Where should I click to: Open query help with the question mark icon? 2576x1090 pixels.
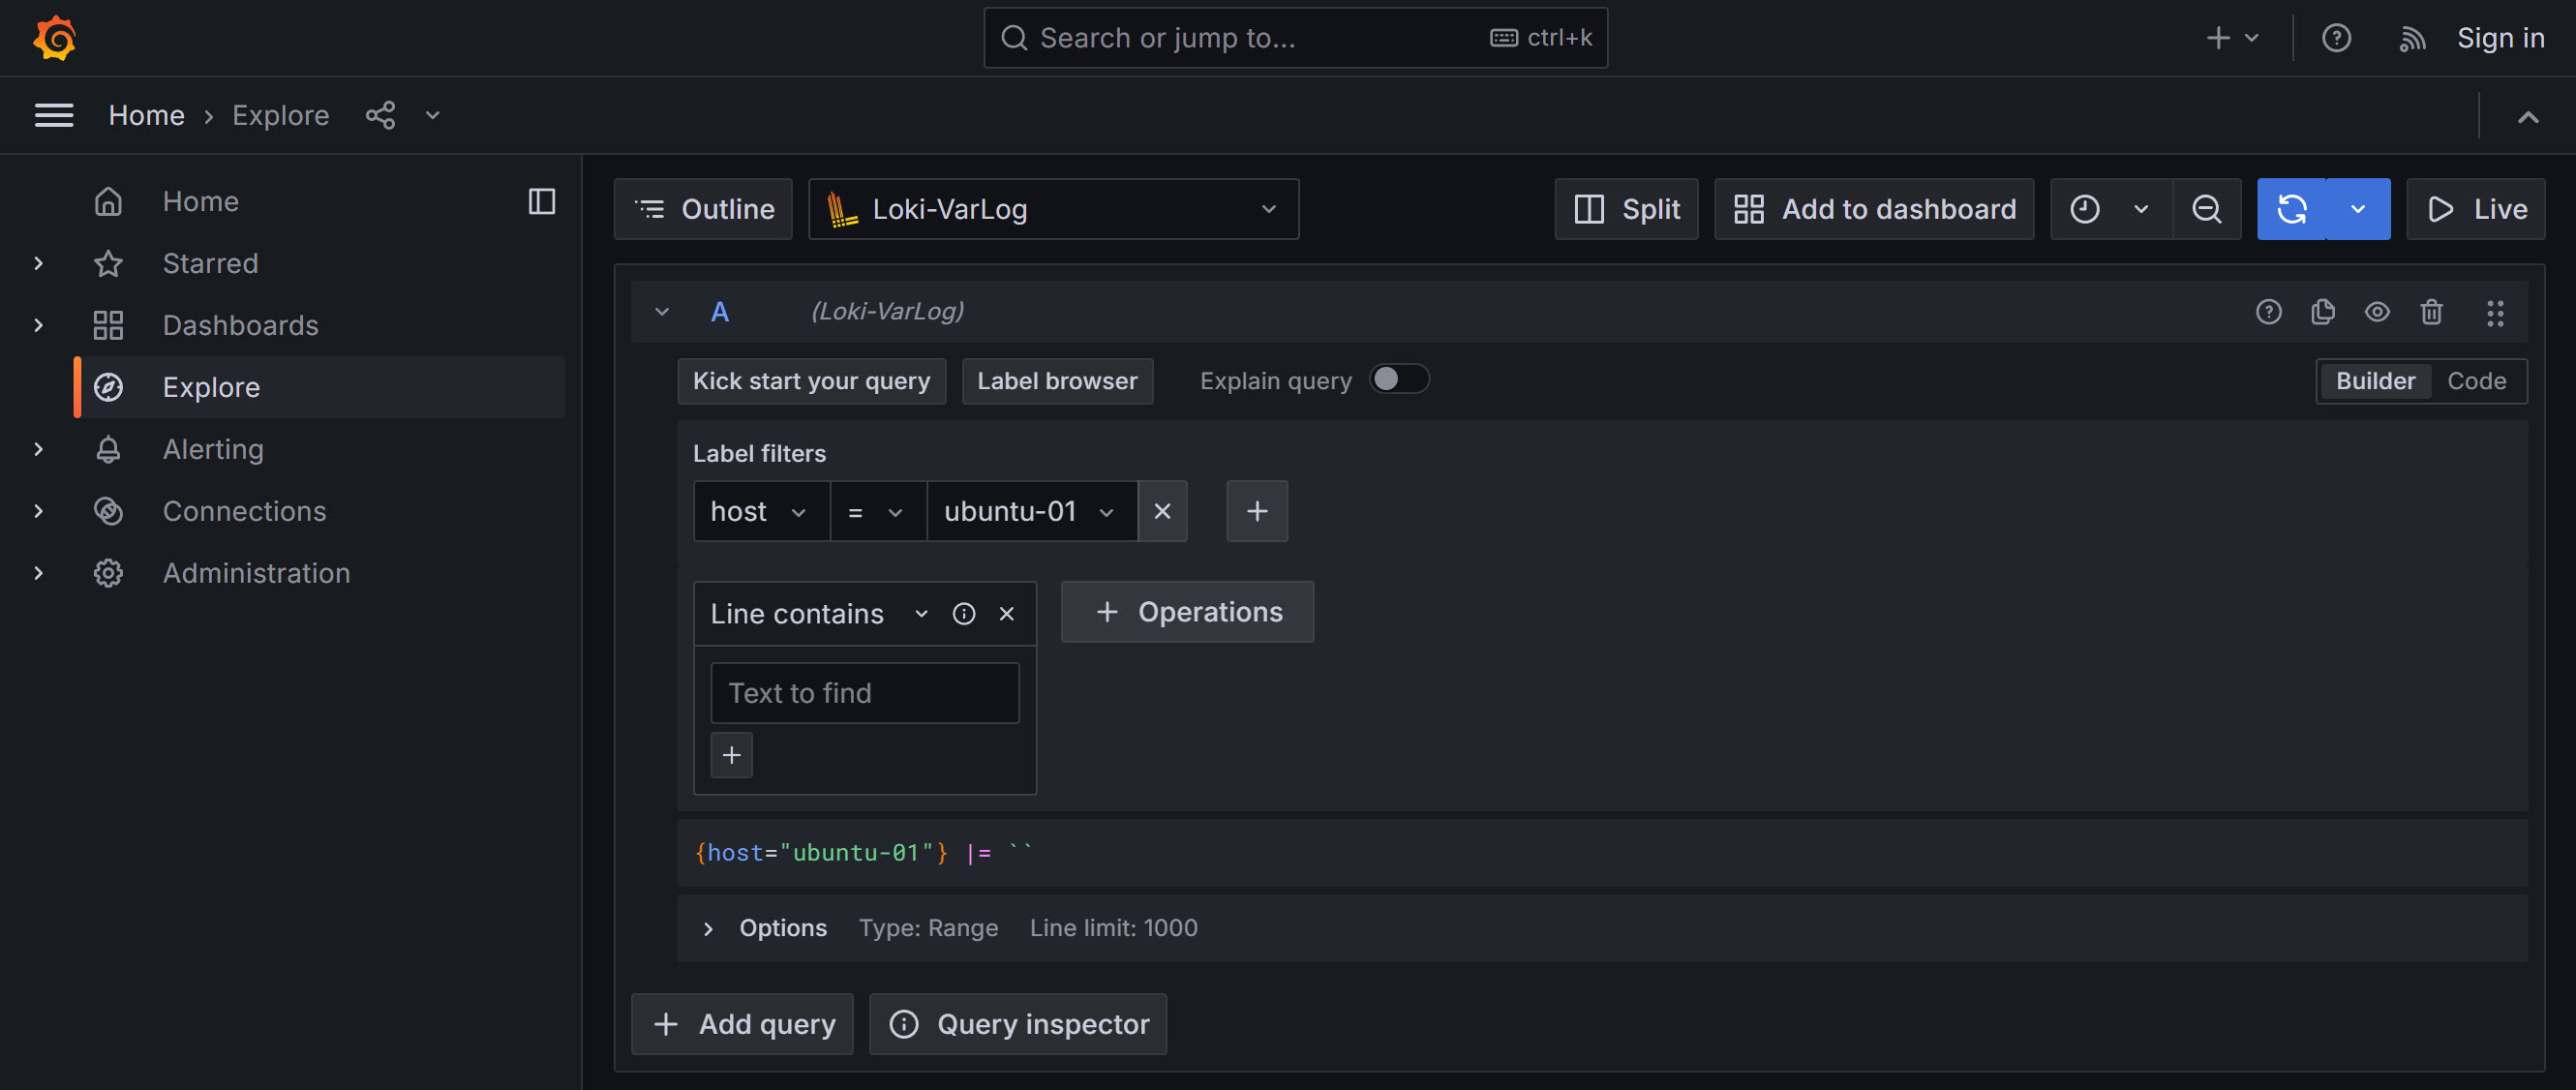[x=2269, y=312]
